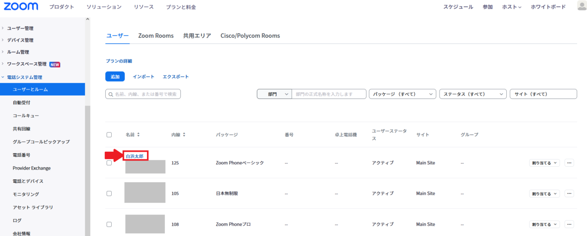
Task: Open the ホスト dropdown menu
Action: coord(512,7)
